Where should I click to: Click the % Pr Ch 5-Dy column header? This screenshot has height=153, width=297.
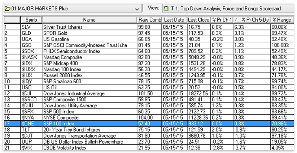coord(252,20)
